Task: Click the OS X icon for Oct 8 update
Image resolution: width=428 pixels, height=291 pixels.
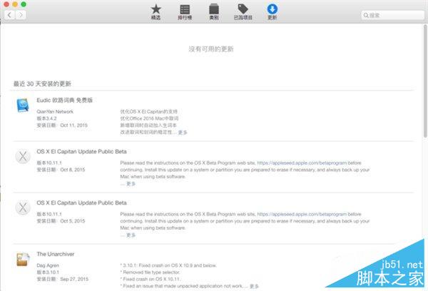Action: point(23,156)
